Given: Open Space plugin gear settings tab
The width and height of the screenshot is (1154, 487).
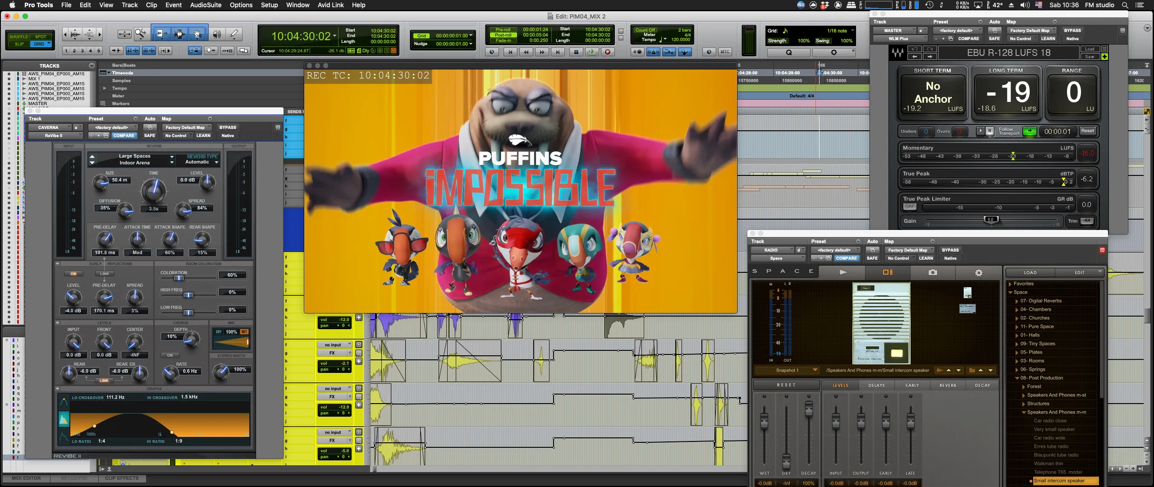Looking at the screenshot, I should click(979, 272).
